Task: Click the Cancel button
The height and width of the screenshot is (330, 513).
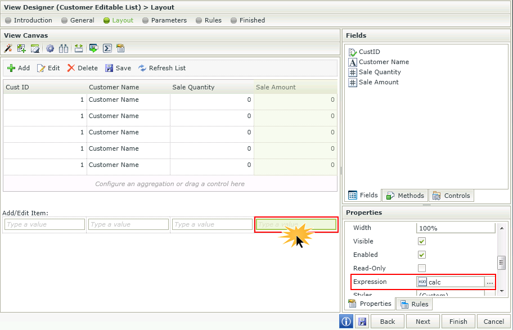Action: 494,322
